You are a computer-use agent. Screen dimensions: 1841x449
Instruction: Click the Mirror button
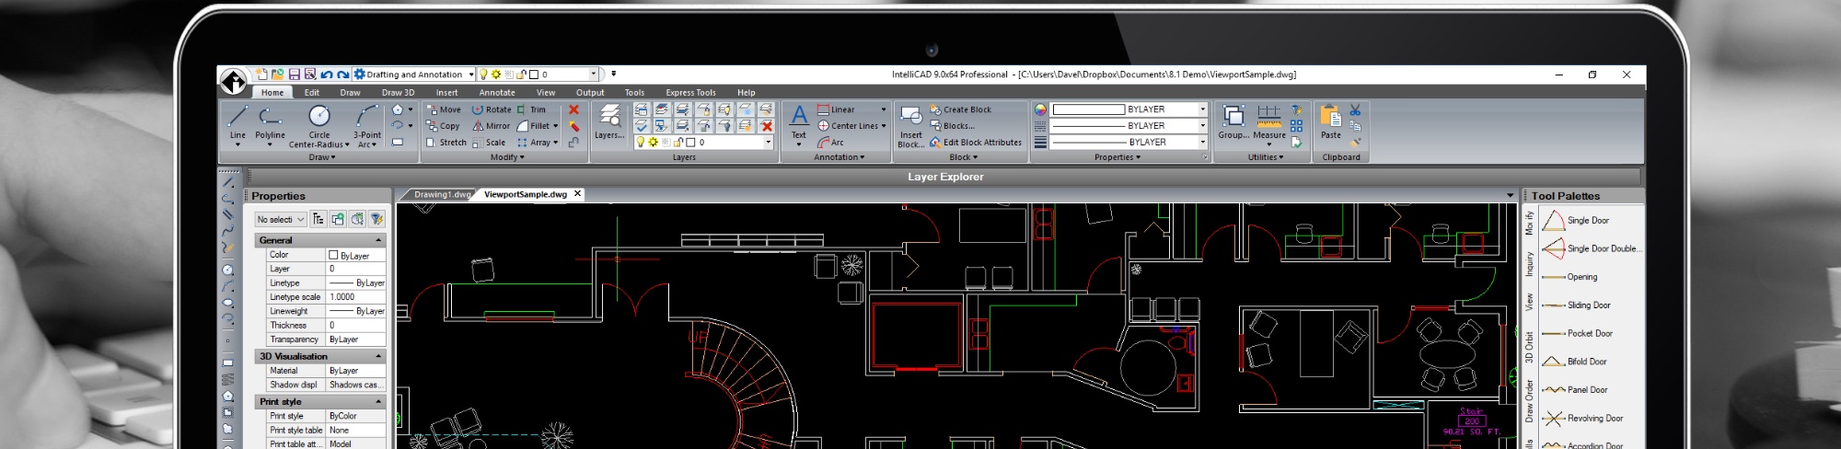(x=491, y=126)
